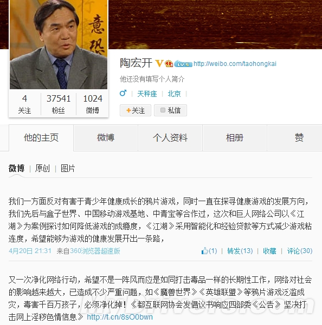The height and width of the screenshot is (325, 322).
Task: Select the 赞 likes tab
Action: coord(299,138)
